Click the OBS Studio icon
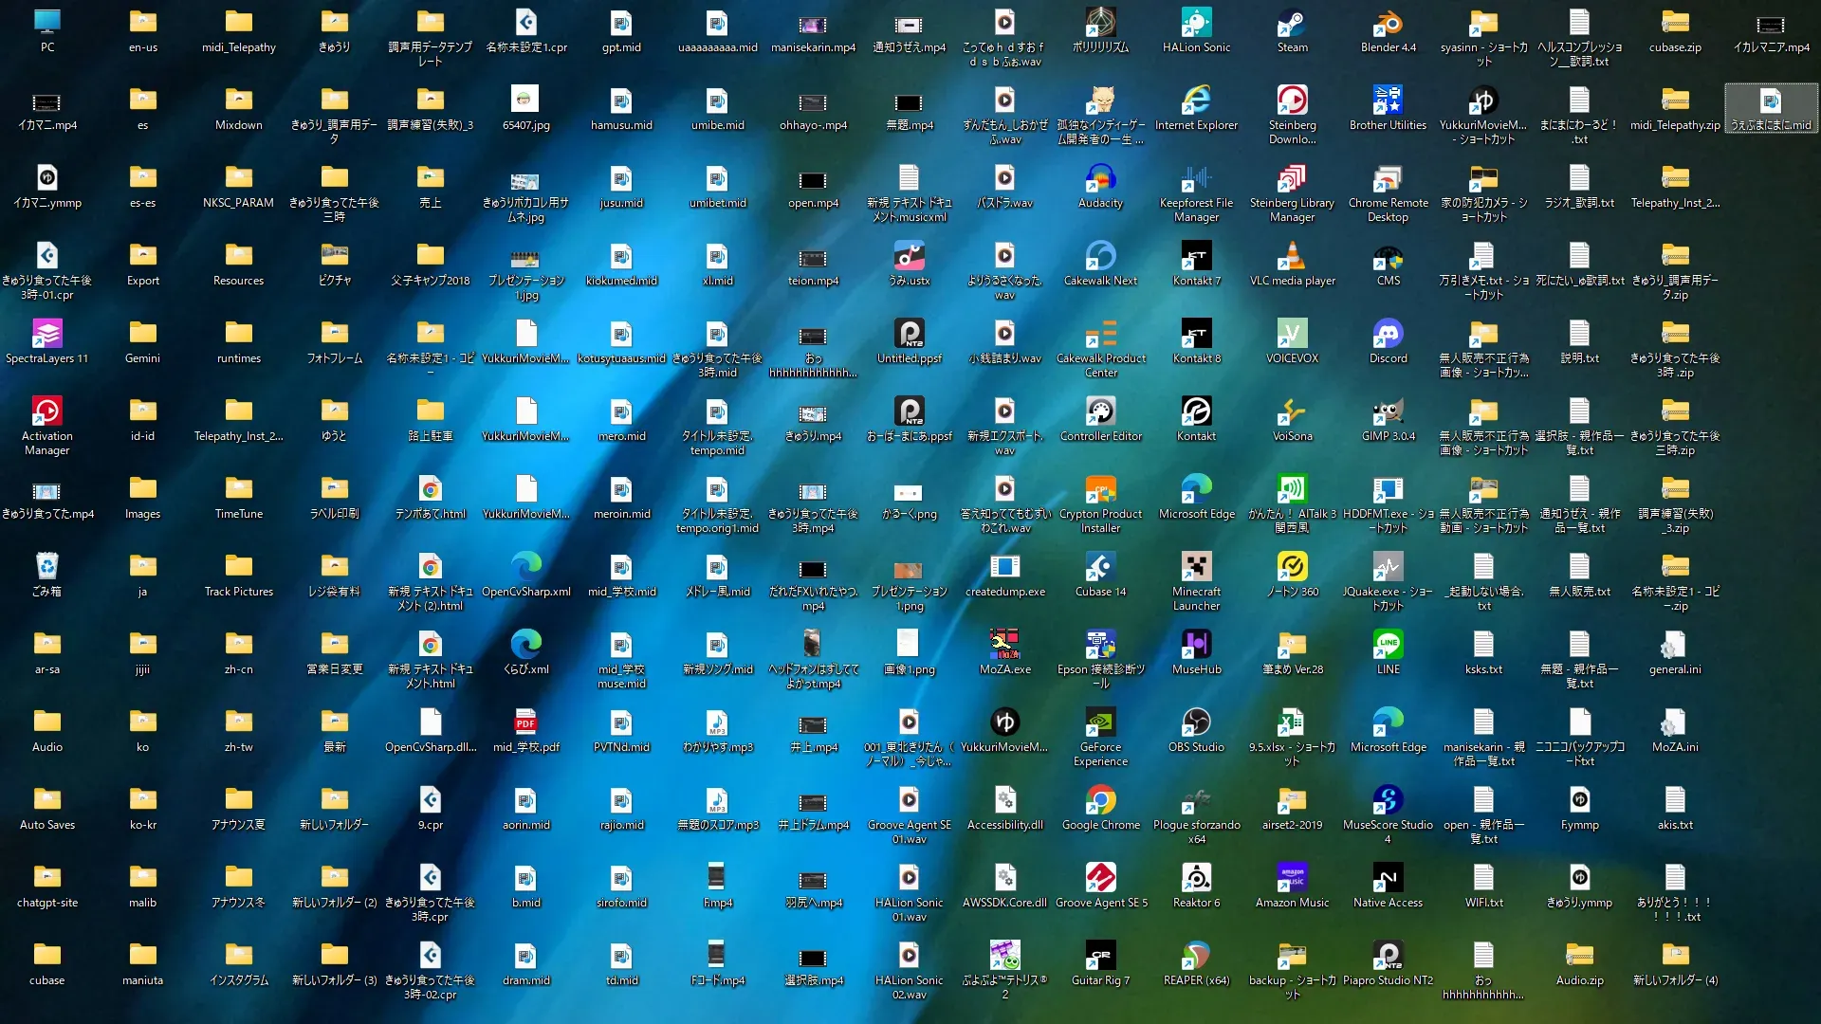1821x1024 pixels. pos(1196,722)
